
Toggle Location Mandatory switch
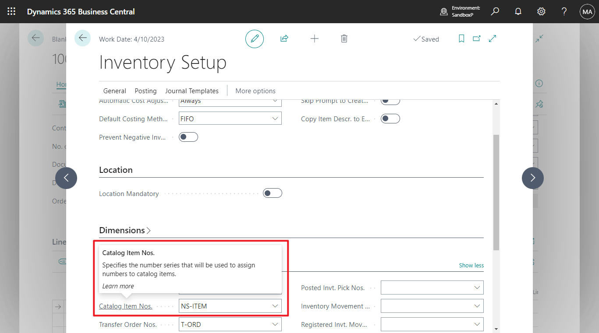[272, 193]
